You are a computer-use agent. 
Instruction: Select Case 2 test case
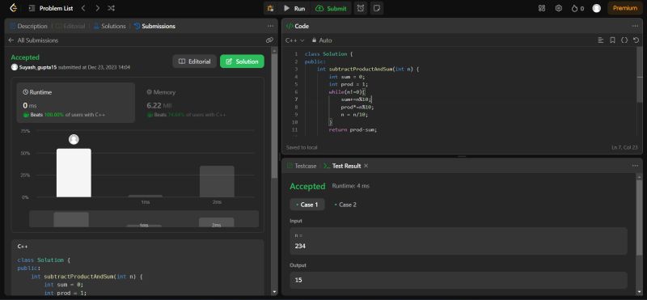point(345,205)
